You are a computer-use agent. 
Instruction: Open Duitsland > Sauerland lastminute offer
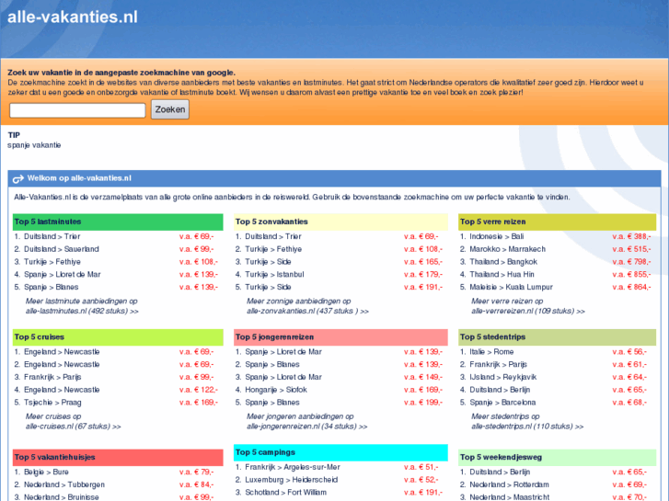62,249
